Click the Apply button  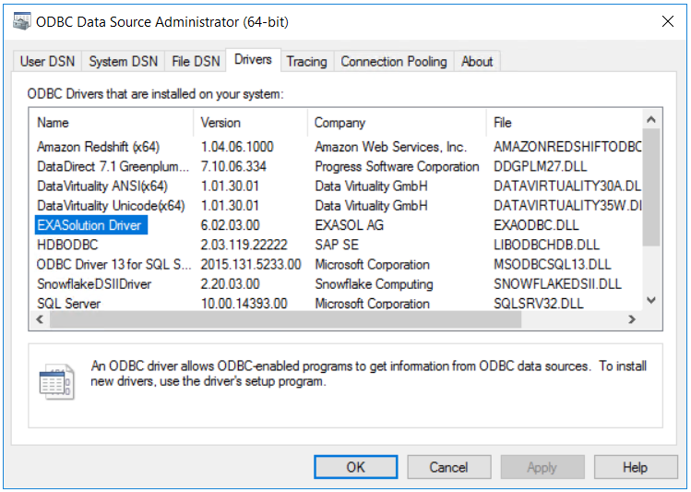coord(542,467)
